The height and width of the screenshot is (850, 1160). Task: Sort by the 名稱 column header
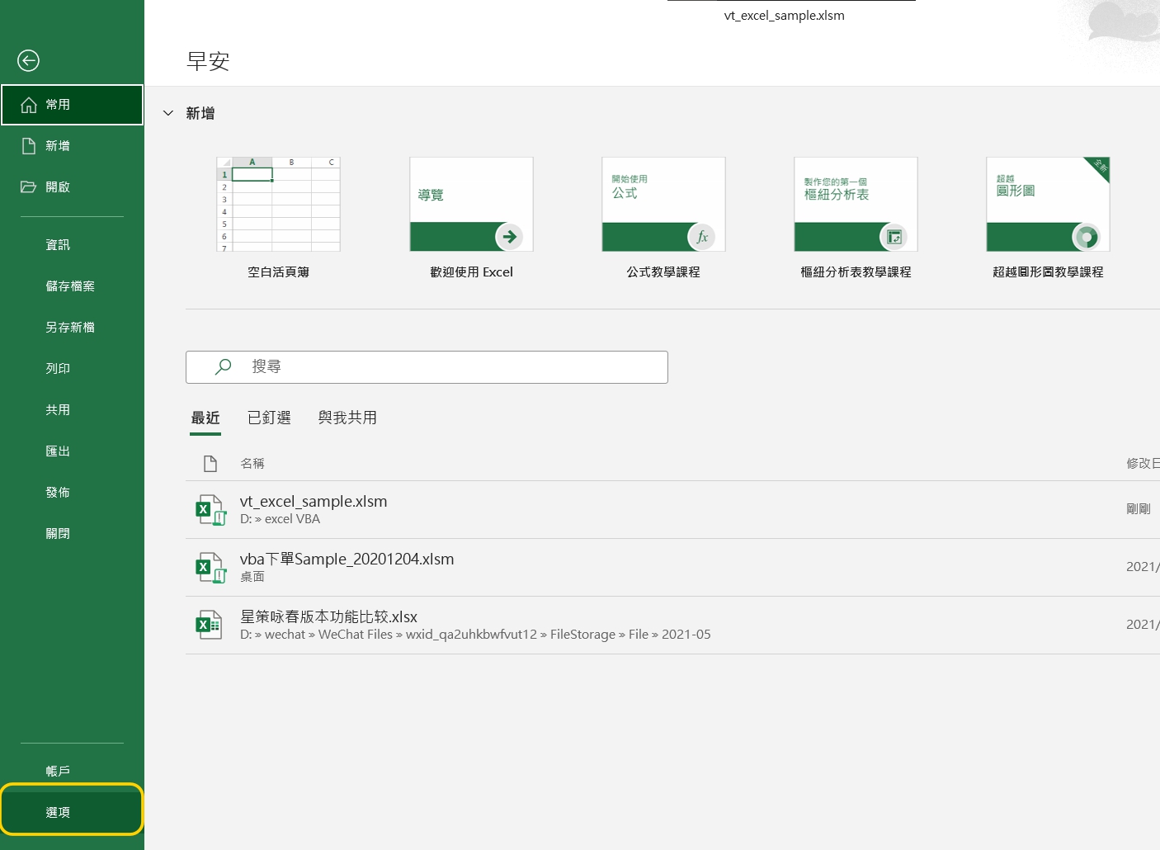coord(252,464)
